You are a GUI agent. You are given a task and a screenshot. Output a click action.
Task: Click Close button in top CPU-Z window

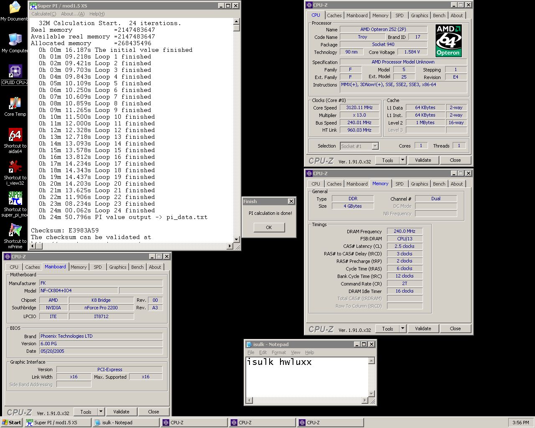(455, 160)
